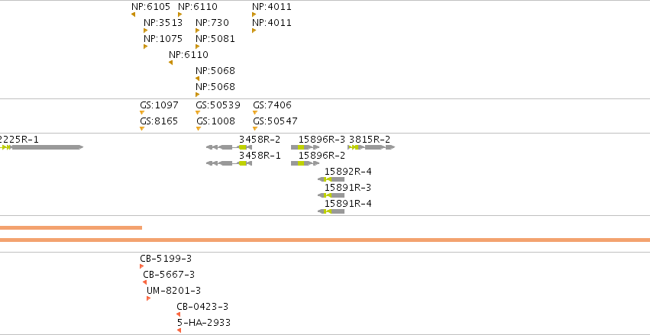Open the 3815R-2 transcript glyph
The height and width of the screenshot is (335, 650).
point(371,147)
